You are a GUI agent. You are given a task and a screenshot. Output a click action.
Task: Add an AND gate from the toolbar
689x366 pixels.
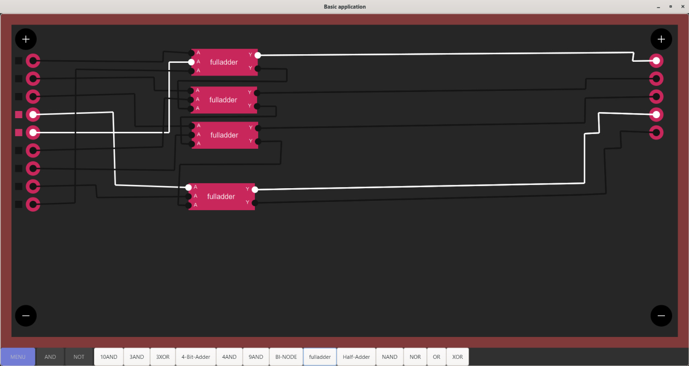pyautogui.click(x=50, y=357)
